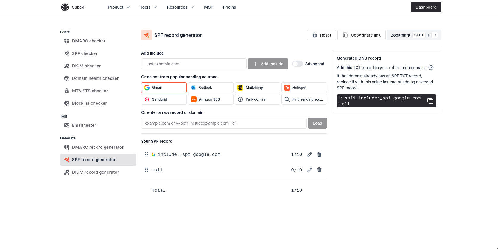Open the MSP page
This screenshot has width=498, height=249.
point(209,7)
